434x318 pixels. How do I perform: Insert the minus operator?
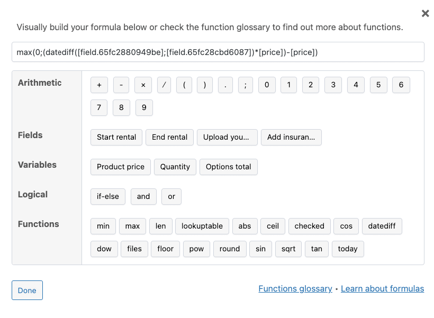click(x=121, y=85)
